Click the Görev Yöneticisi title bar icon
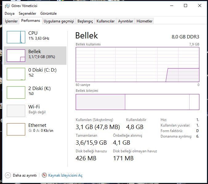208x184 pixels. pos(7,6)
